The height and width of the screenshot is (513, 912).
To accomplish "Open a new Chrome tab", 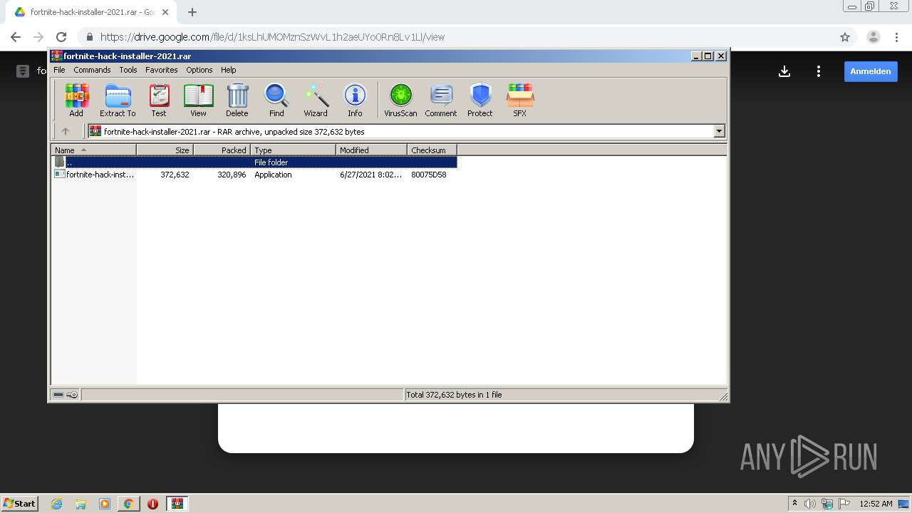I will (192, 12).
